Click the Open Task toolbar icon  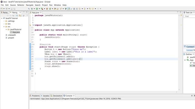tap(58, 9)
